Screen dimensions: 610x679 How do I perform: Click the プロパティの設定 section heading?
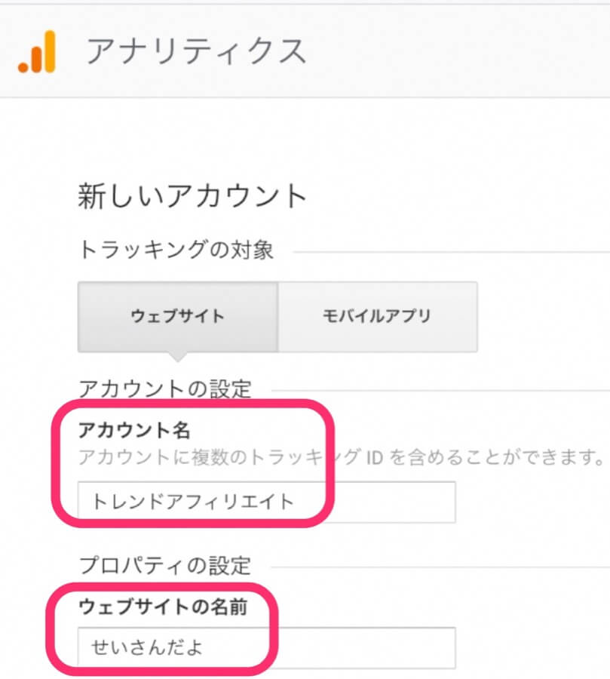click(x=164, y=565)
